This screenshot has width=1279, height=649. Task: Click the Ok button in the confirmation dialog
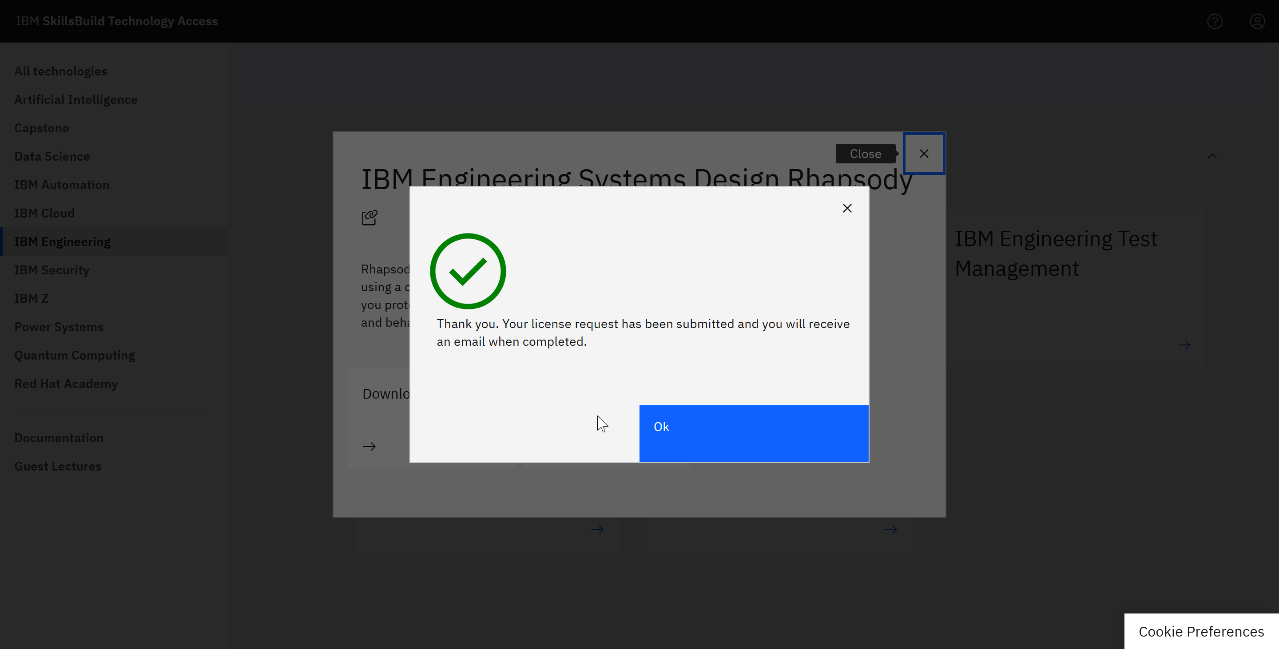click(x=754, y=434)
